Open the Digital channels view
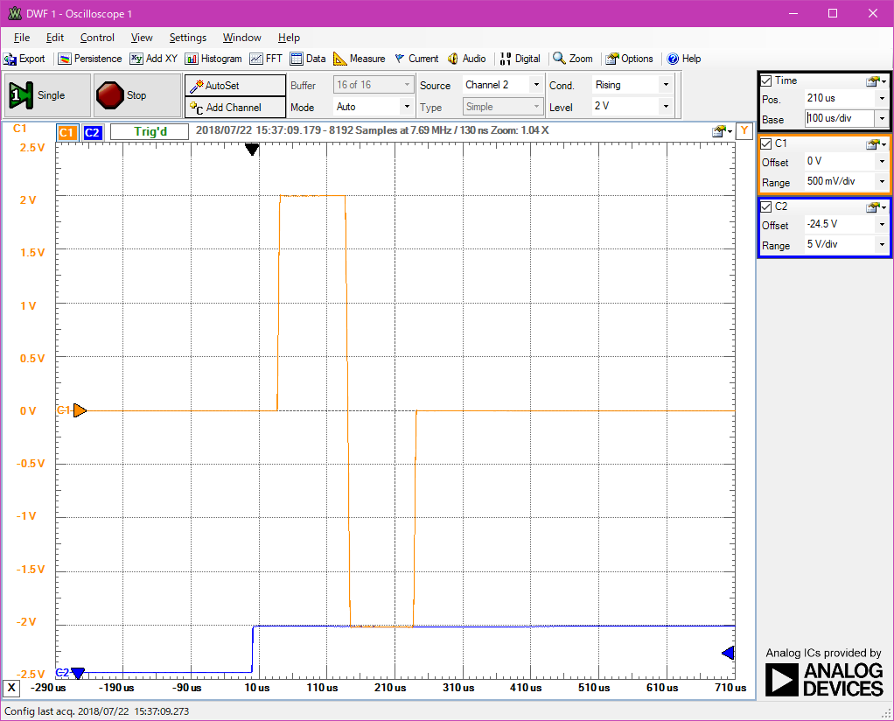 [x=520, y=59]
